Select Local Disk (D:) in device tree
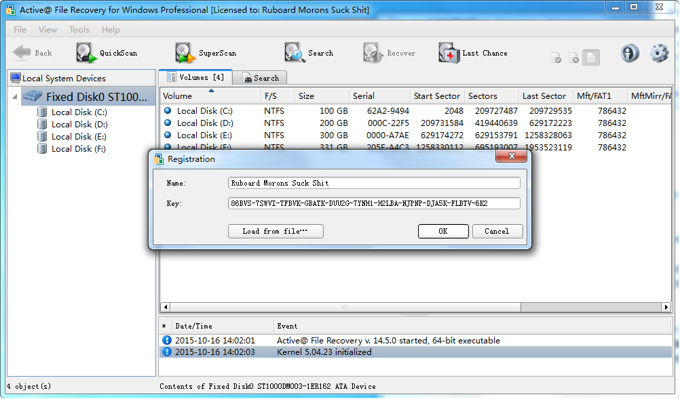The width and height of the screenshot is (680, 399). (79, 125)
